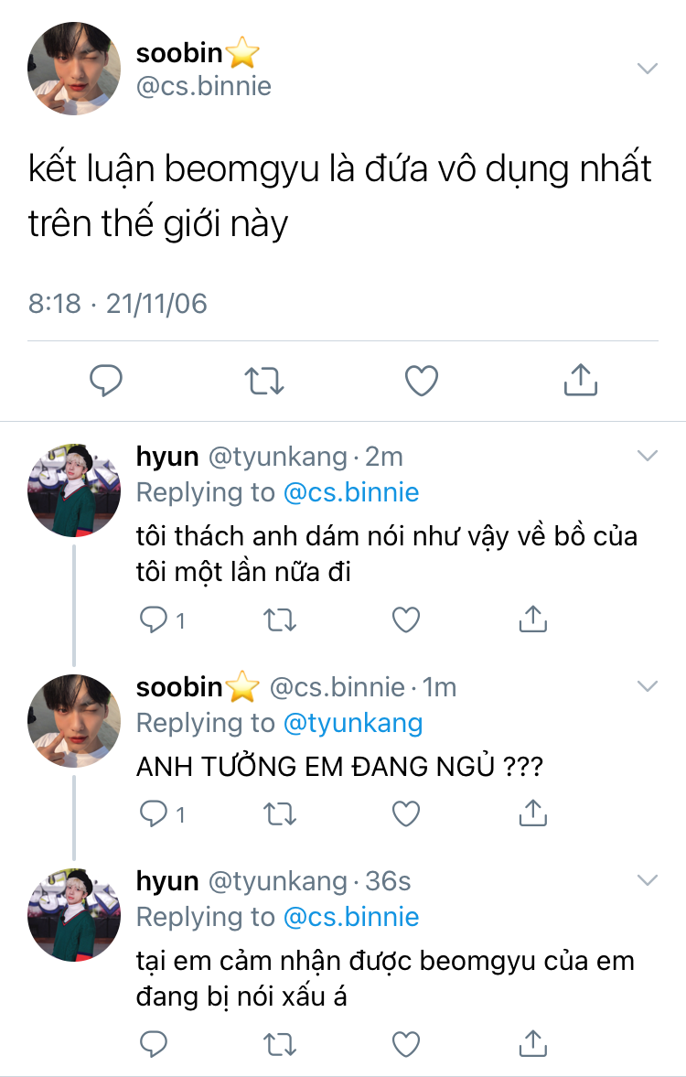This screenshot has width=686, height=1077.
Task: Open soobin's profile picture on main tweet
Action: pos(75,69)
